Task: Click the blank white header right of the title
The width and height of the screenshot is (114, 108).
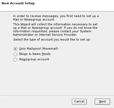Action: point(74,5)
